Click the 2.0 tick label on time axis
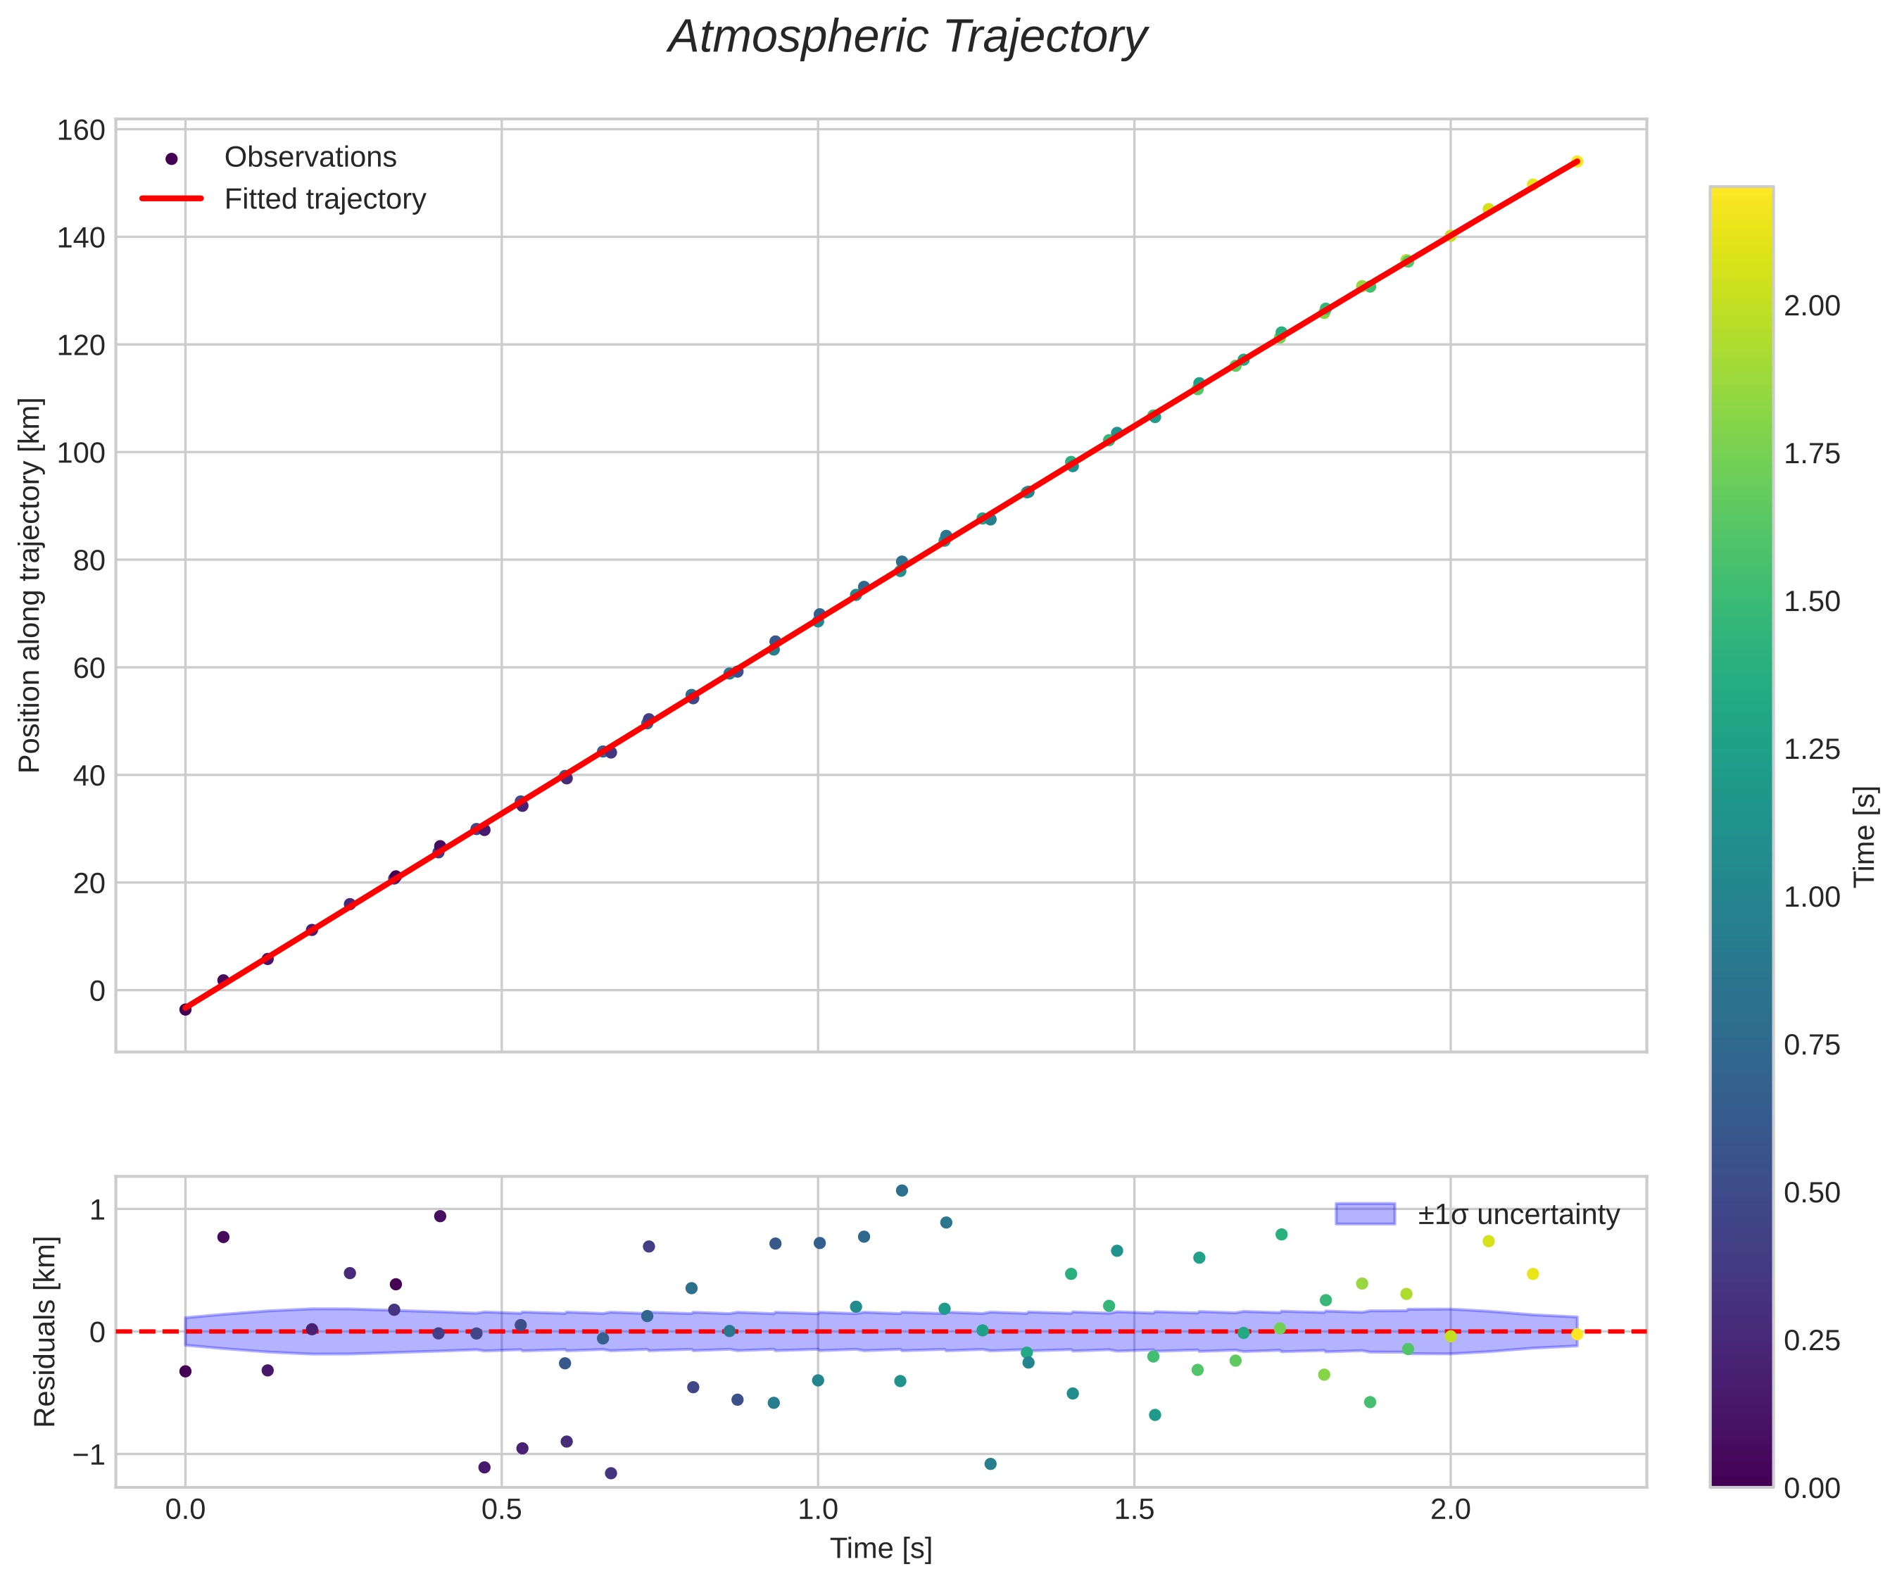 (1450, 1510)
